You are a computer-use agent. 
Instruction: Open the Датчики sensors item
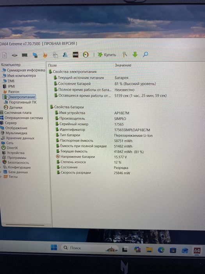pos(13,107)
